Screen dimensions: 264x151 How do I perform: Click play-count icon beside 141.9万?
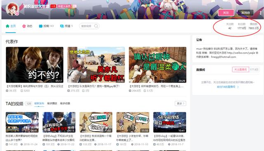pos(7,144)
